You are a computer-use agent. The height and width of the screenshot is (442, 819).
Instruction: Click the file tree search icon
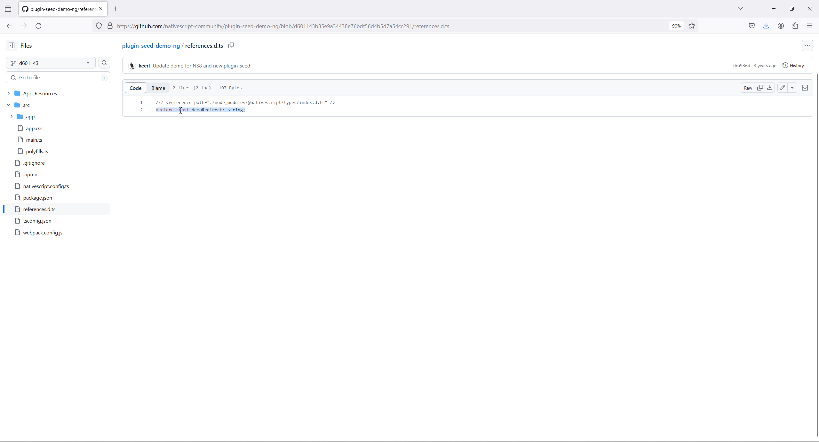(104, 63)
